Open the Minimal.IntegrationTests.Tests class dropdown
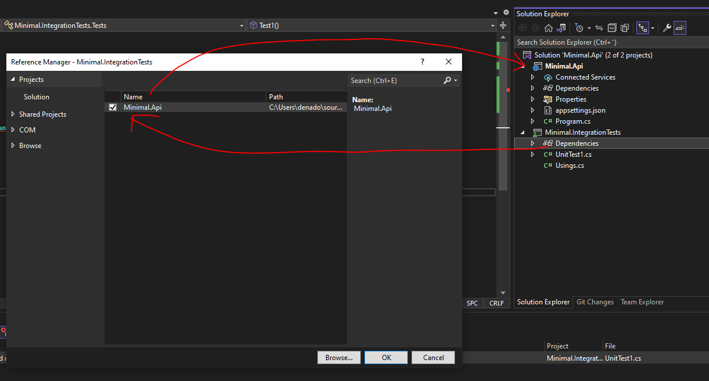Screen dimensions: 709x381 (242, 26)
